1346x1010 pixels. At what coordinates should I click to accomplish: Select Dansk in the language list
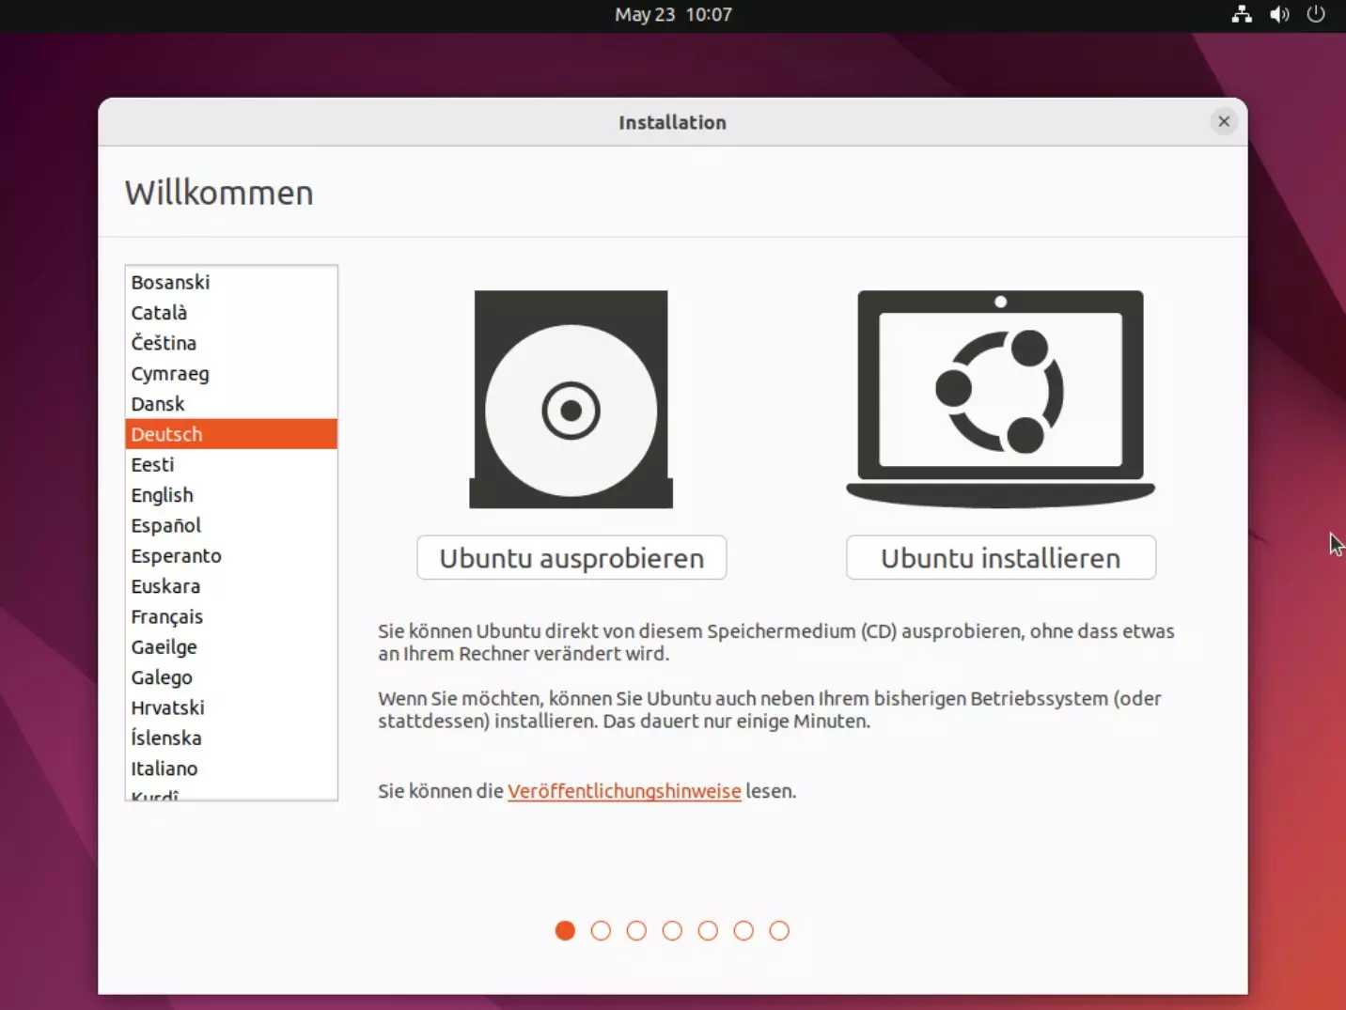pos(157,403)
